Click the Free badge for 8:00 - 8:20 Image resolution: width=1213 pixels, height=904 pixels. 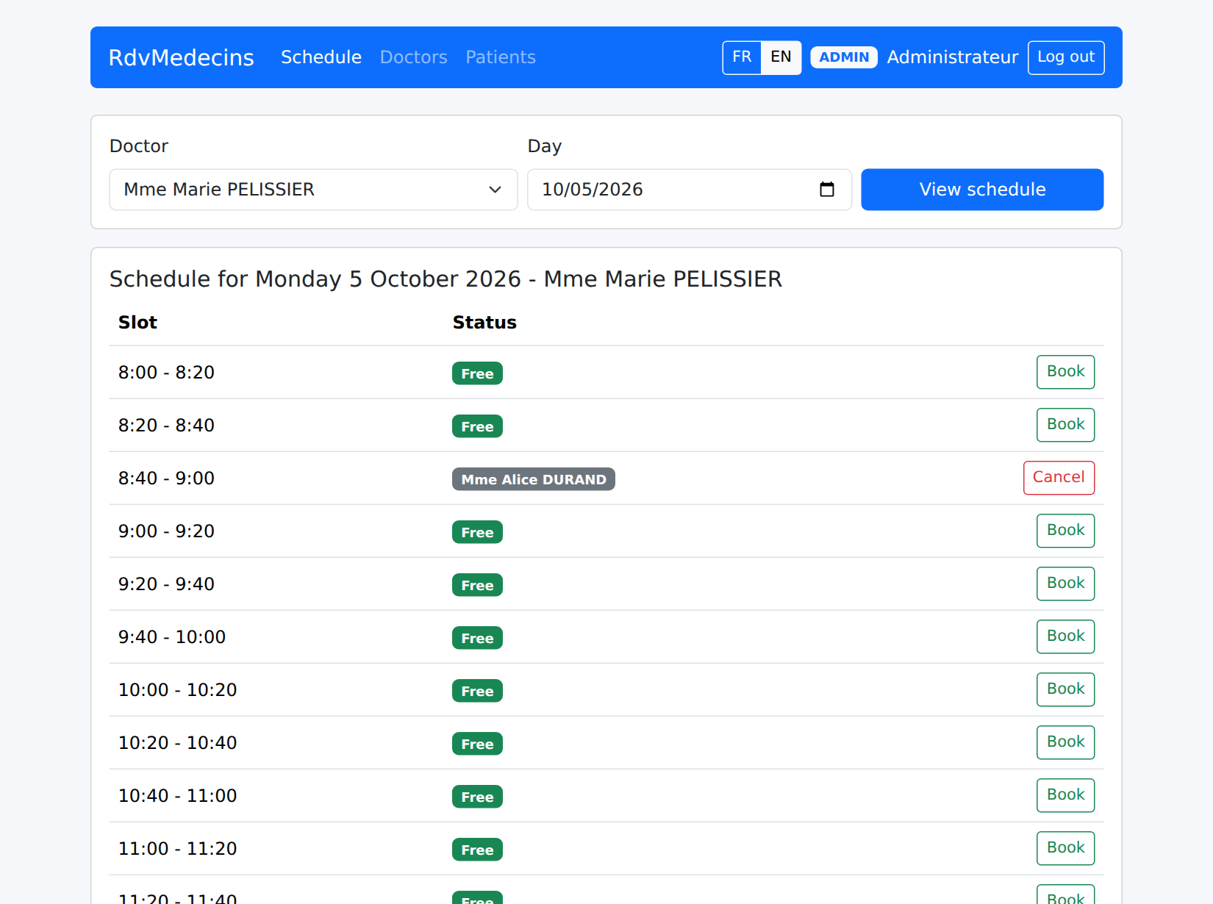[x=477, y=373]
